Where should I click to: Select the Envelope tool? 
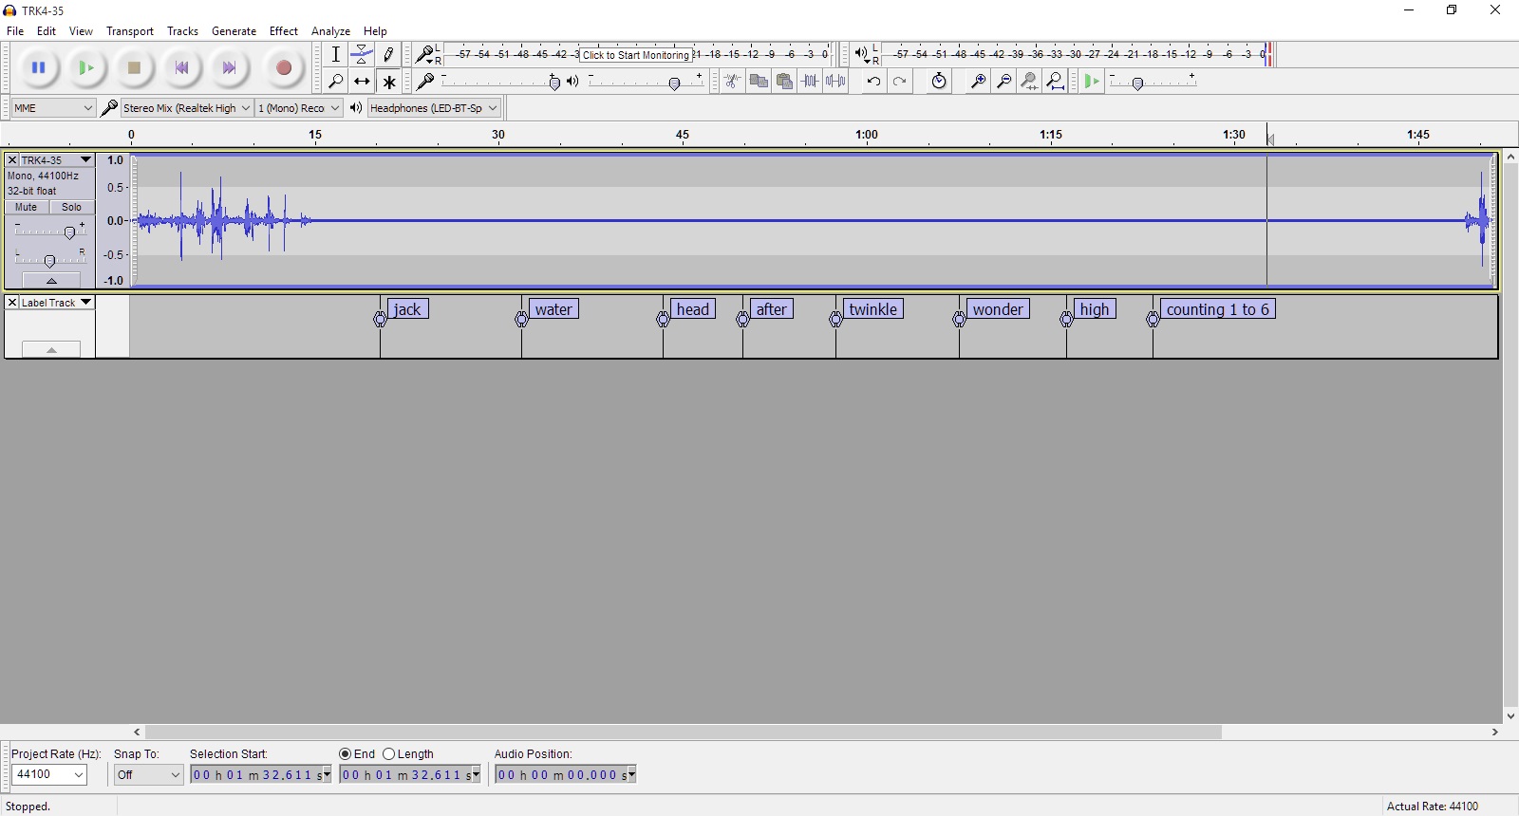(362, 55)
